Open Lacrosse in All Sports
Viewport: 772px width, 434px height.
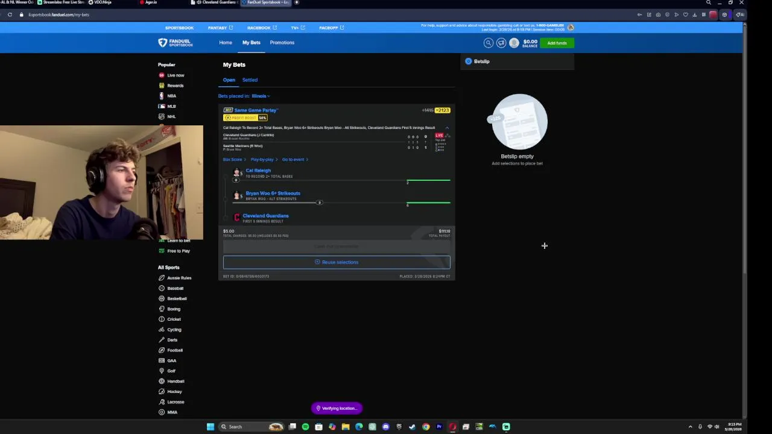coord(171,402)
